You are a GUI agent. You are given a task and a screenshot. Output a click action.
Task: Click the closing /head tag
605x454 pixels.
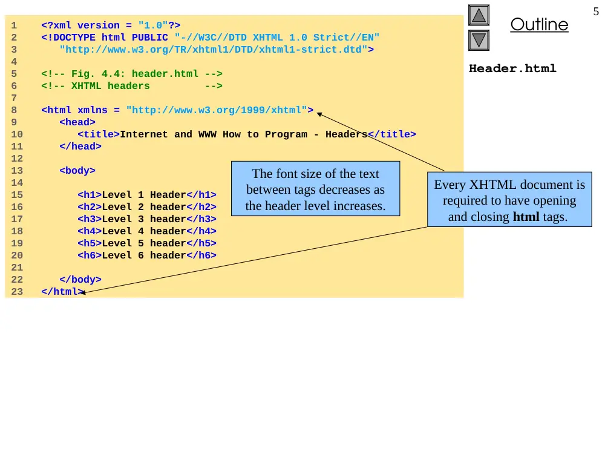pos(80,146)
